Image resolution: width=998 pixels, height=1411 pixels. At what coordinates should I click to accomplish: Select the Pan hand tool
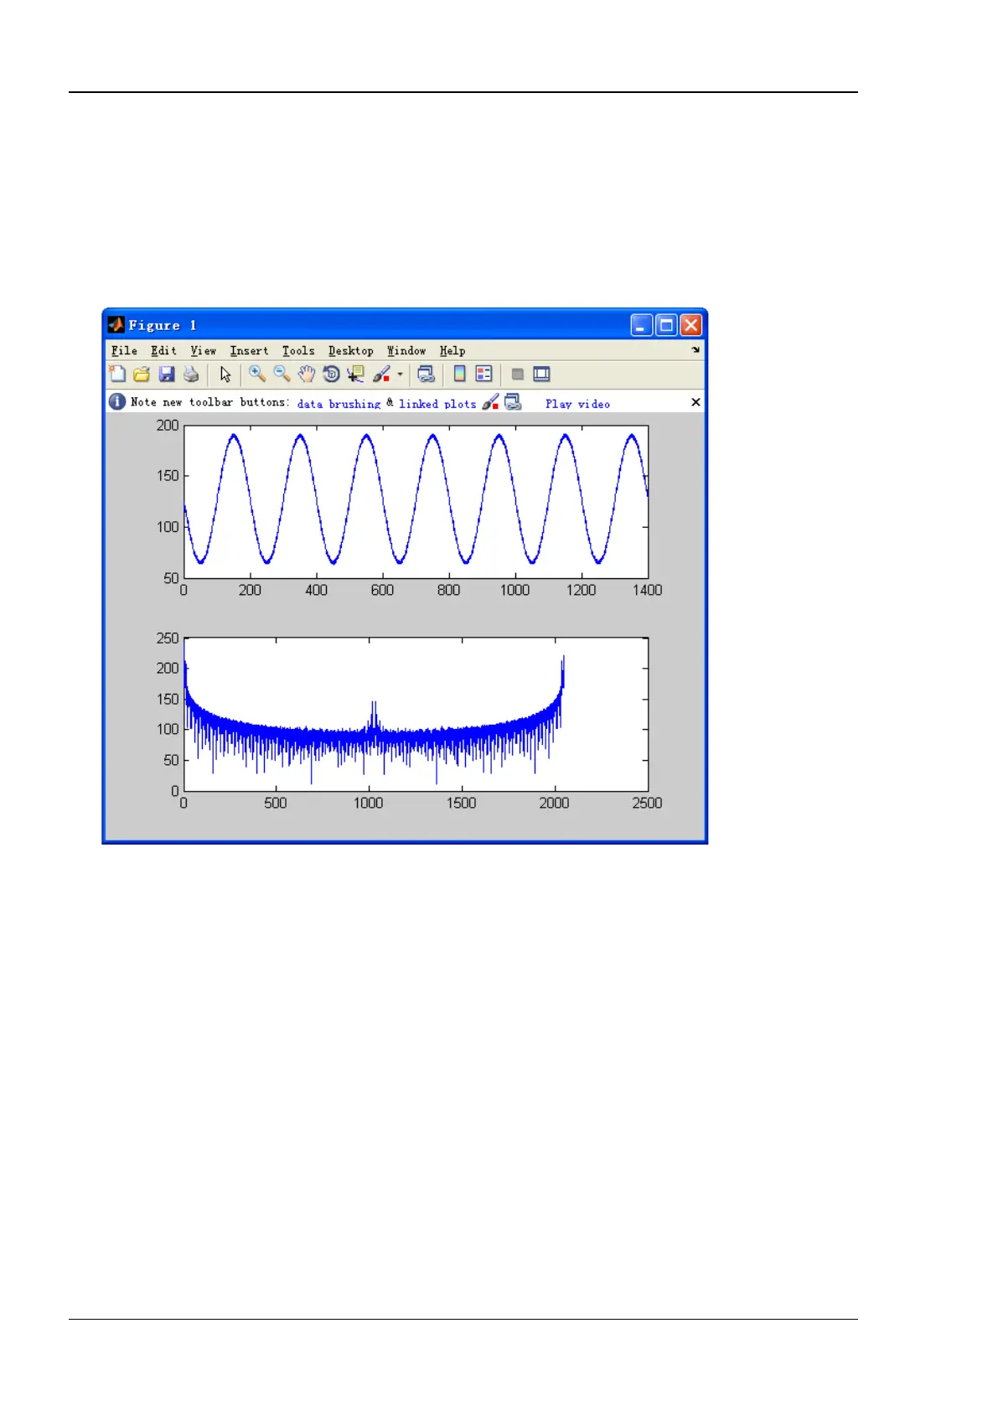pos(307,375)
